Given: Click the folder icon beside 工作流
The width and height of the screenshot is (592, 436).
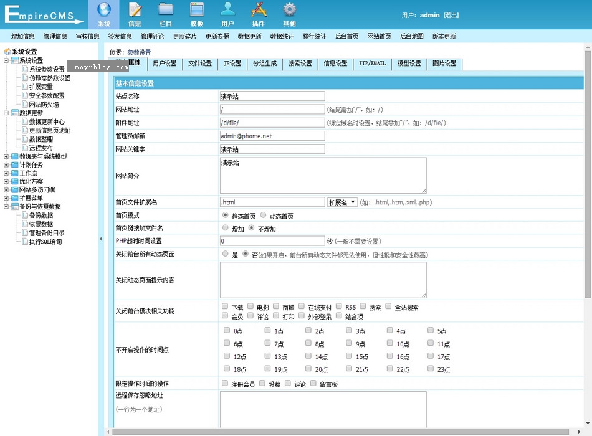Looking at the screenshot, I should coord(15,173).
